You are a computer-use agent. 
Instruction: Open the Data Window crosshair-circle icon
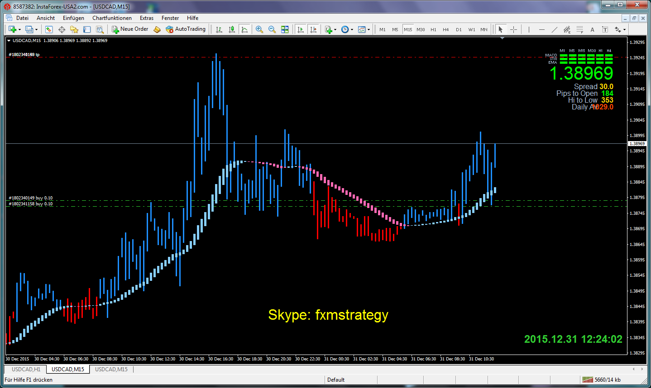pyautogui.click(x=62, y=29)
